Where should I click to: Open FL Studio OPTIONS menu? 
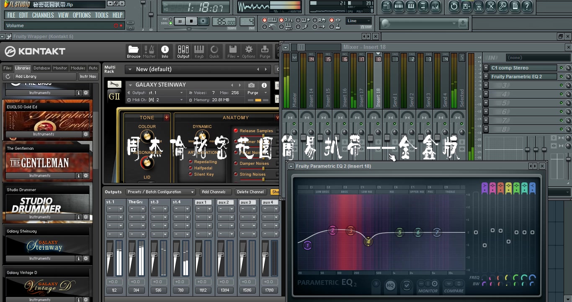[x=82, y=15]
